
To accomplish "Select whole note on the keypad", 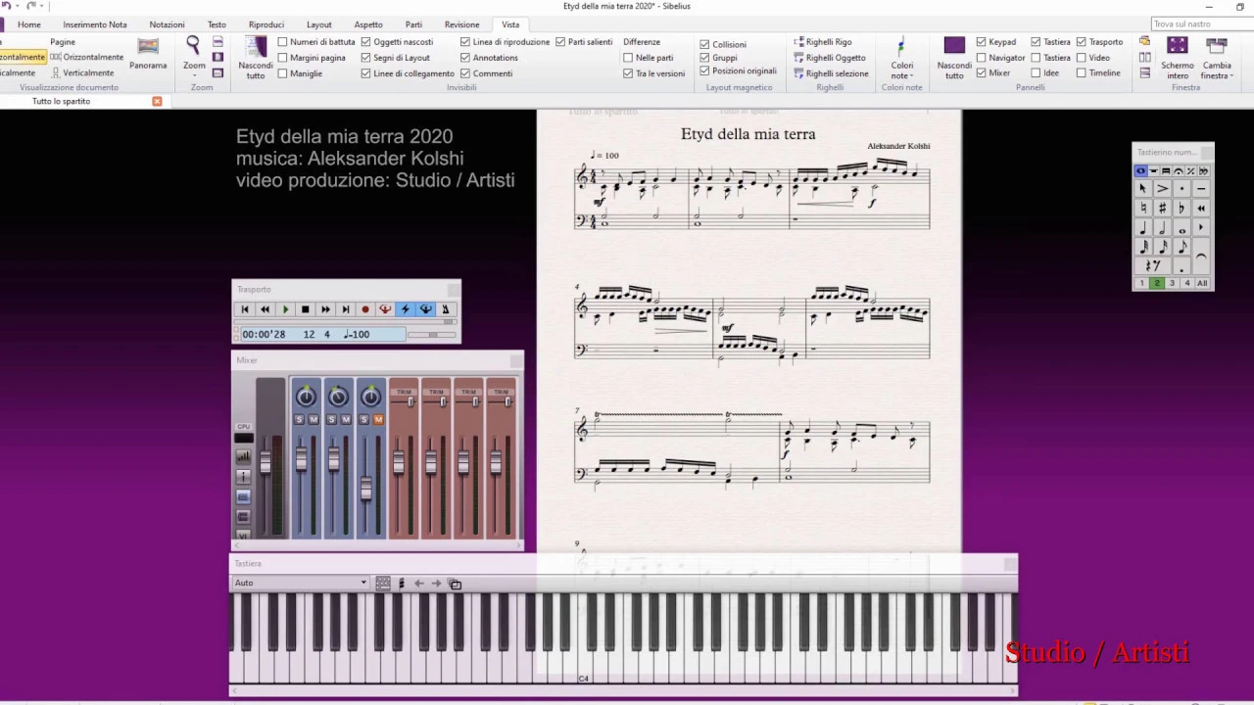I will coord(1182,228).
